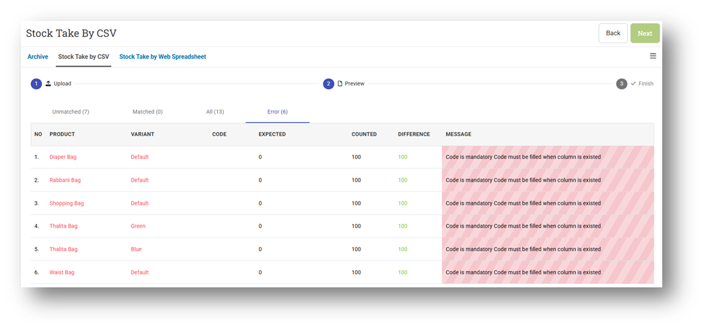This screenshot has width=705, height=330.
Task: Click the NO column header
Action: point(38,134)
